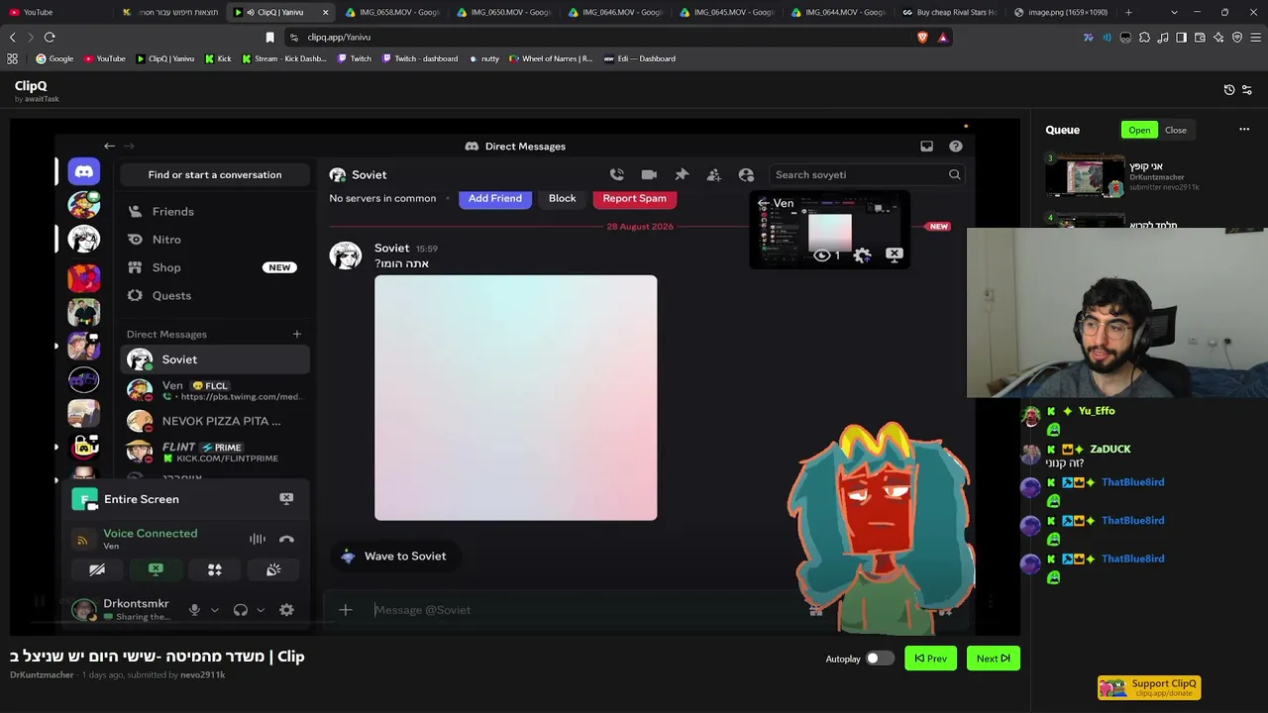Image resolution: width=1268 pixels, height=713 pixels.
Task: Click the Report Spam button
Action: (x=634, y=198)
